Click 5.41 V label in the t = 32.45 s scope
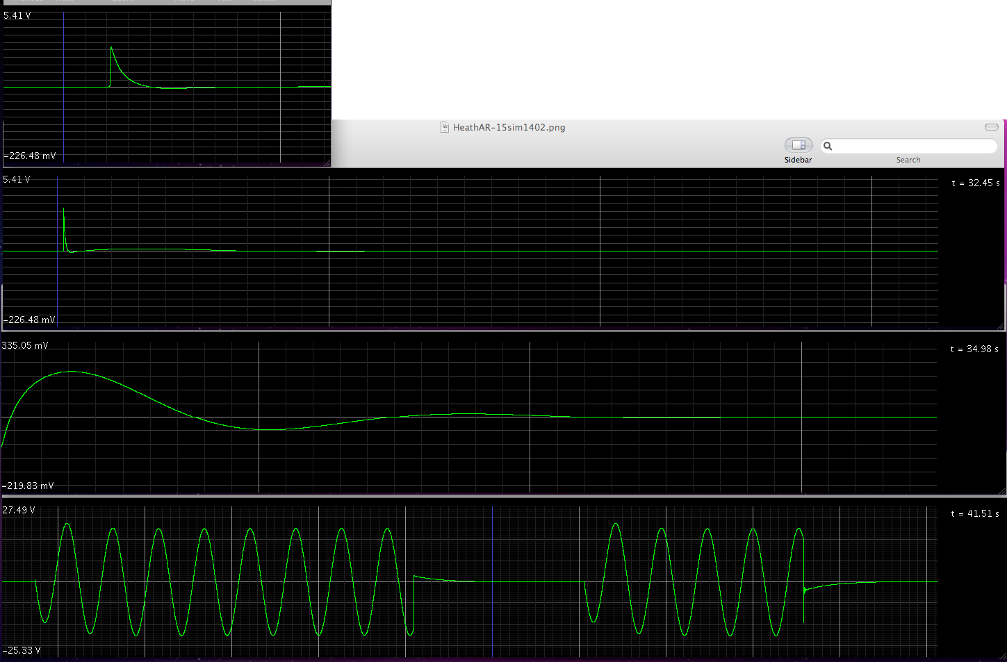This screenshot has width=1007, height=662. point(17,179)
